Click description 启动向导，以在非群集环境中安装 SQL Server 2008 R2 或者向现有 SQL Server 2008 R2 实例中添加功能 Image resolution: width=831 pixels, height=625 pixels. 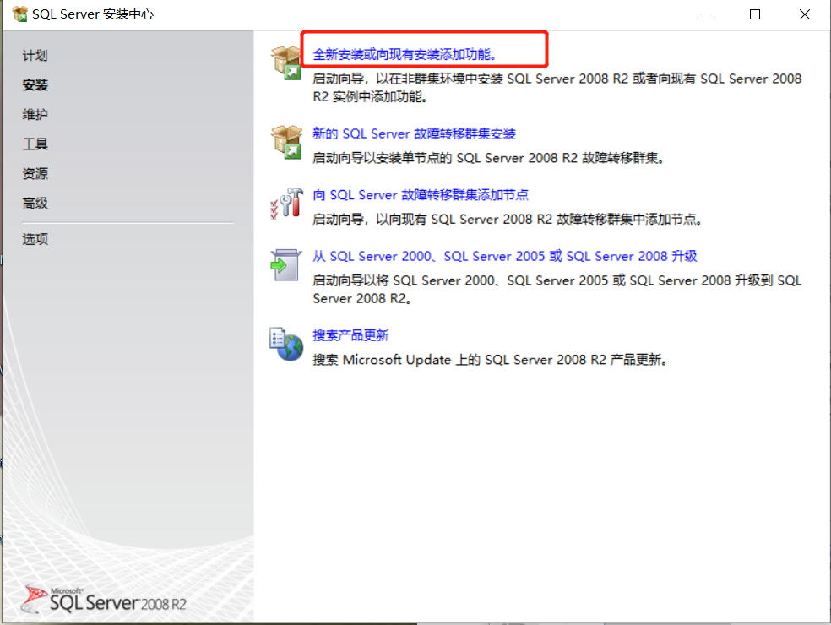[x=557, y=88]
